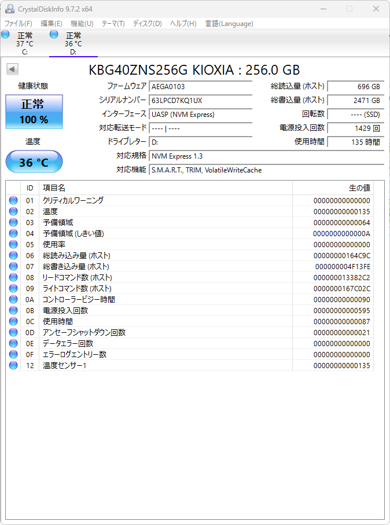Click the total host writes value 2471 GB
Image resolution: width=390 pixels, height=525 pixels.
tap(355, 101)
